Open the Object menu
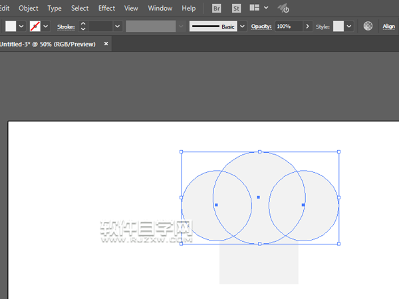 point(29,9)
